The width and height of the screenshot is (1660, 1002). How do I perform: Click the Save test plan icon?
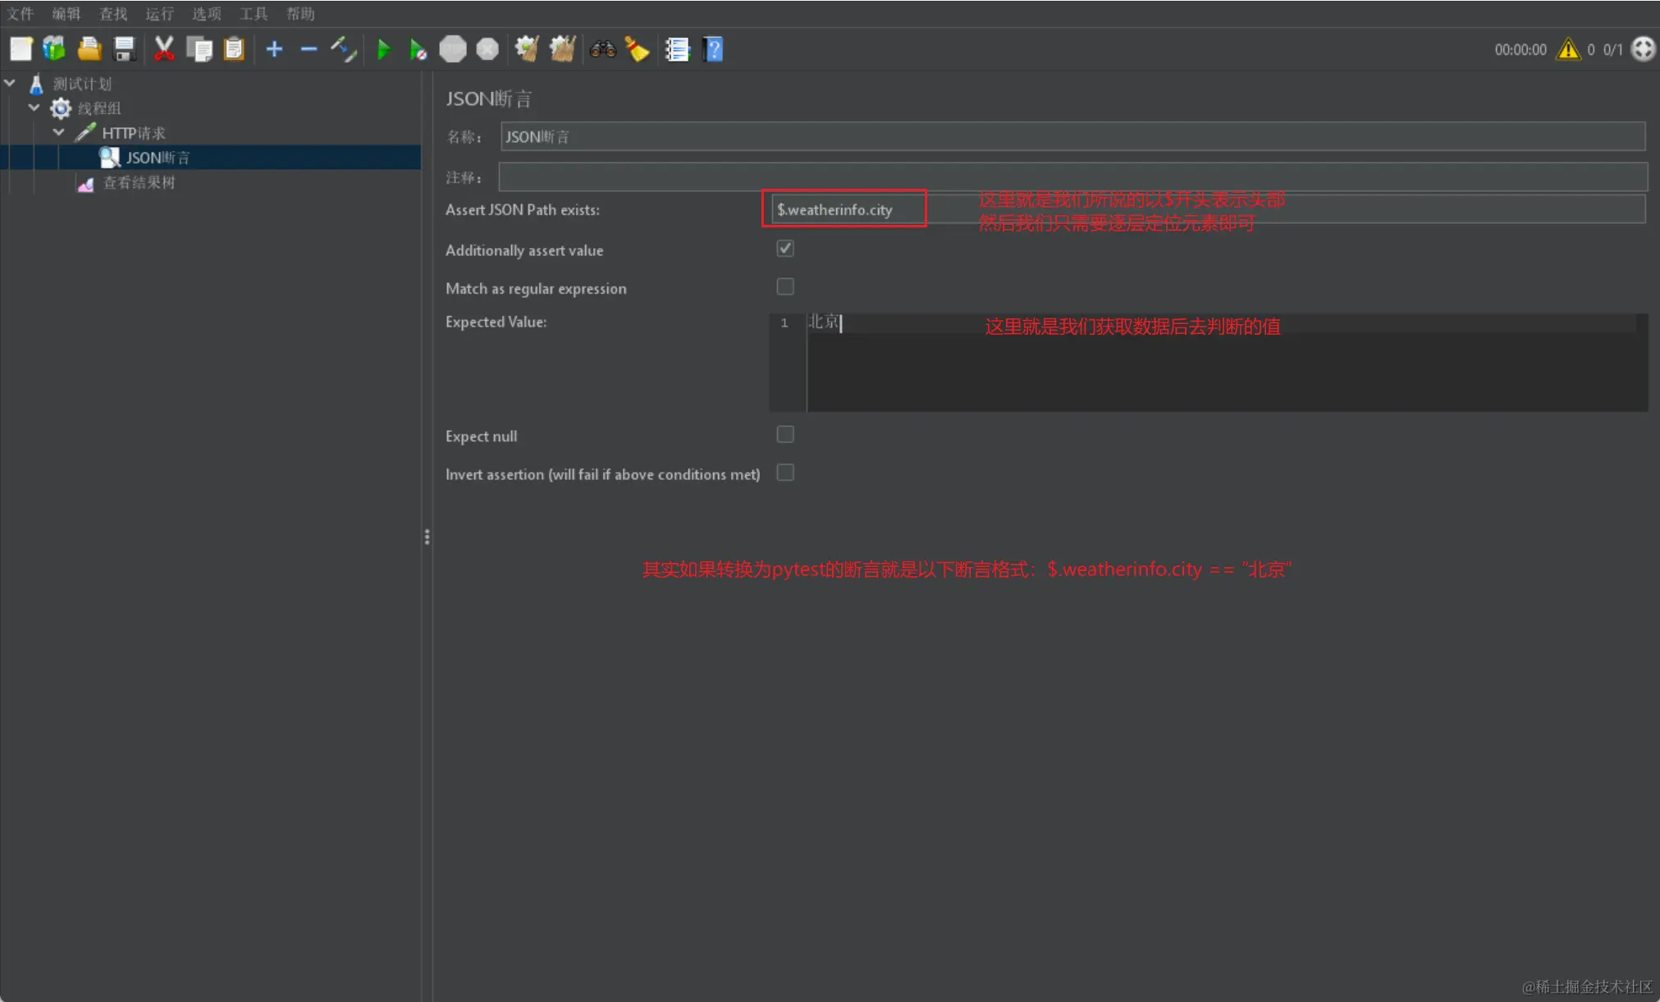click(x=124, y=49)
